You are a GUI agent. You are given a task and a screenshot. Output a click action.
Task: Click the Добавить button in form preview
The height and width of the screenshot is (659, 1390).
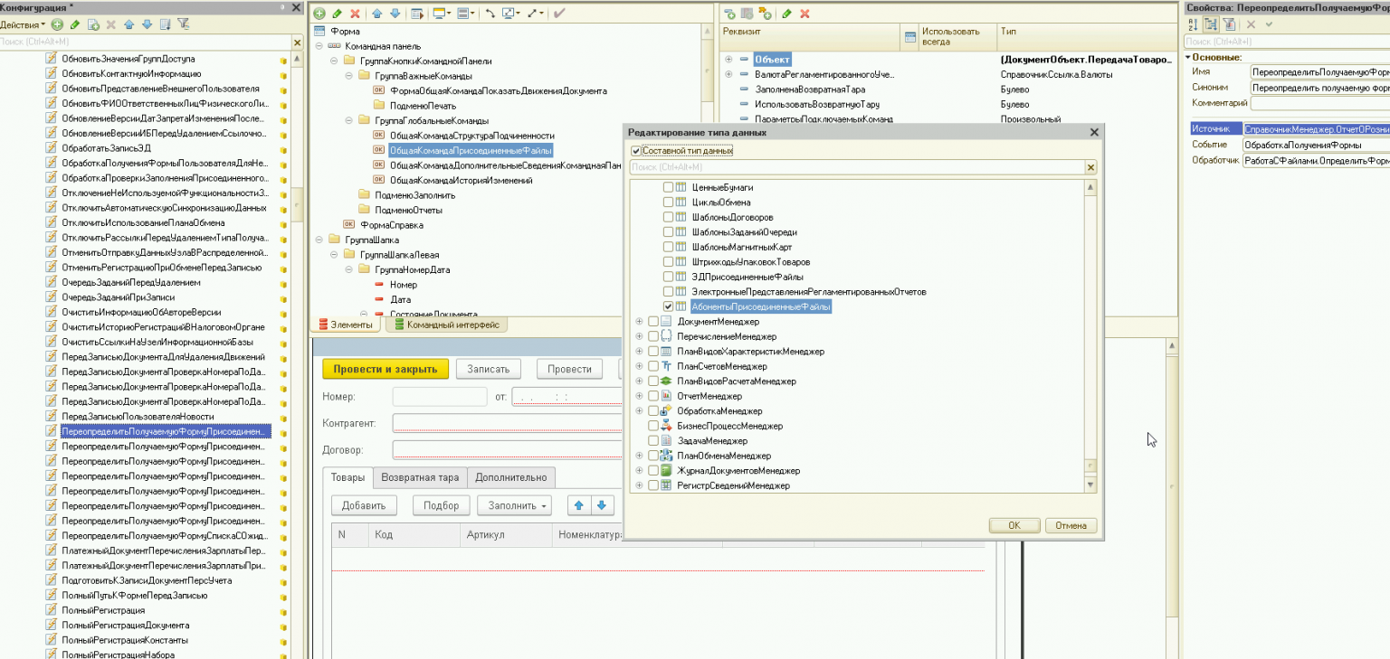point(364,505)
